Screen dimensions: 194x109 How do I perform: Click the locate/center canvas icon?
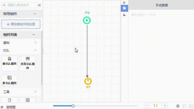point(178,106)
